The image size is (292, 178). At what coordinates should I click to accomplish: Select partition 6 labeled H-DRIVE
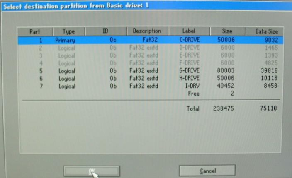[151, 78]
